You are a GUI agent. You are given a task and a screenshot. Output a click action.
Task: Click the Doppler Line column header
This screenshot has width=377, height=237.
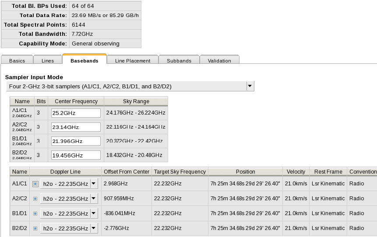(x=65, y=171)
